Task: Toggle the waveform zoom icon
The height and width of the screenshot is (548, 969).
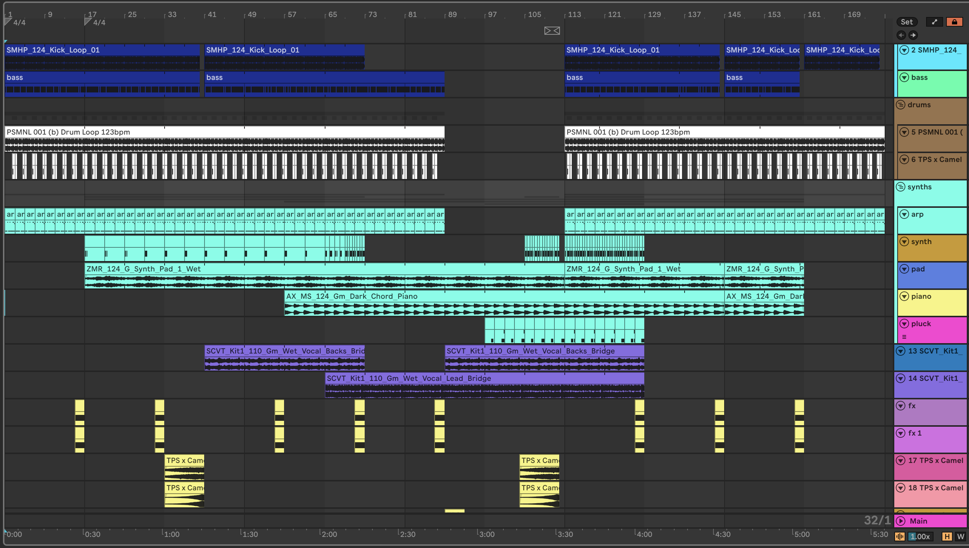Action: pos(900,536)
